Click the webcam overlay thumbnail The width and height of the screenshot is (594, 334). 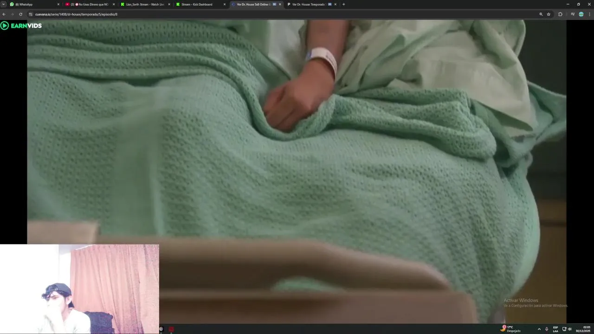79,289
